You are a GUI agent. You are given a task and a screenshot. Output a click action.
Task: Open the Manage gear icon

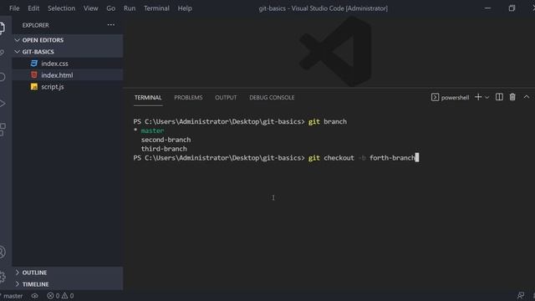(x=2, y=277)
